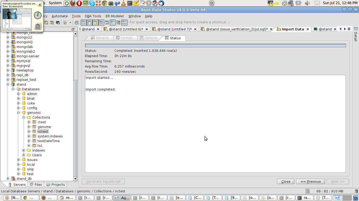Launch Thunderbird from the top panel

coord(161,3)
